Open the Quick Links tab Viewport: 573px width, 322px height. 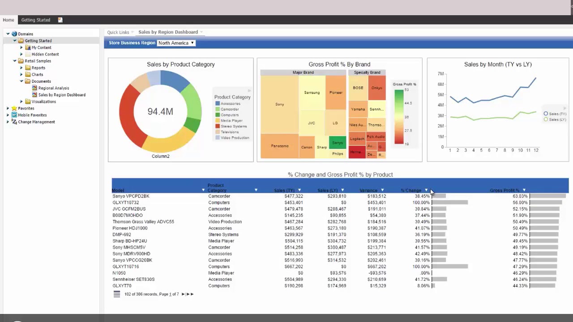click(x=118, y=32)
